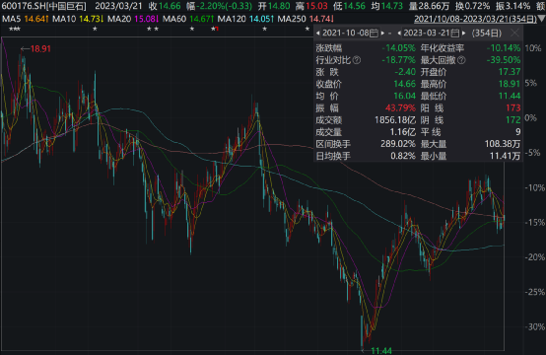Step start date 2021-10-08 forward one day
This screenshot has height=355, width=546.
(382, 34)
